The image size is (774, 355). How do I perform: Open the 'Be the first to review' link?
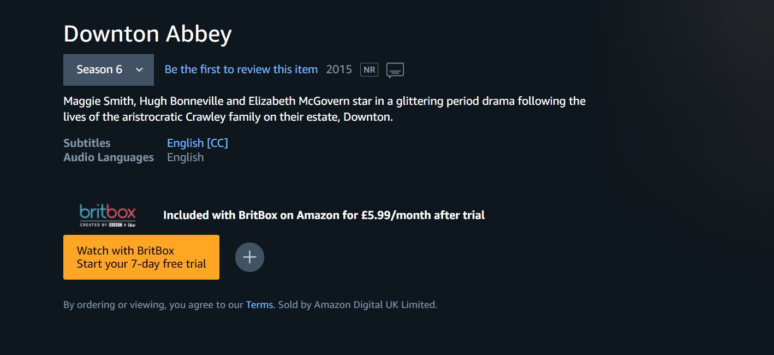point(241,69)
